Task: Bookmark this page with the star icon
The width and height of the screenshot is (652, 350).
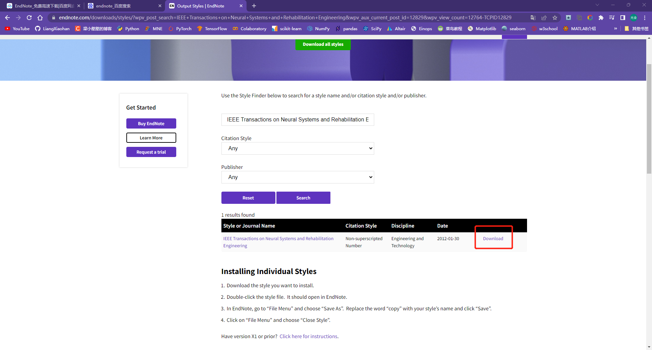Action: click(555, 18)
